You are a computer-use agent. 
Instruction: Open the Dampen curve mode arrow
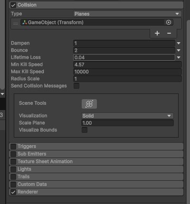coord(179,43)
